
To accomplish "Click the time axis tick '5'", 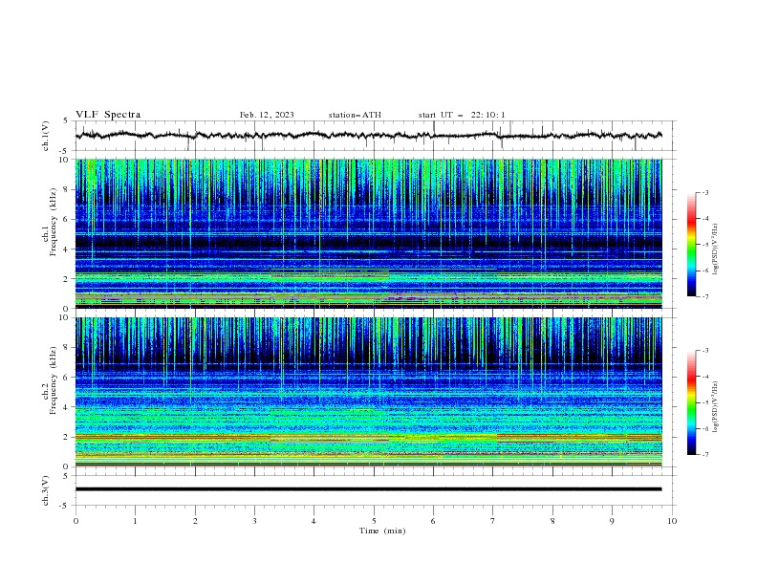I will (374, 521).
